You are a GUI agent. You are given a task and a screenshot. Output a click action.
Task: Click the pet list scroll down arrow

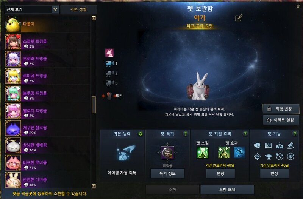94,186
